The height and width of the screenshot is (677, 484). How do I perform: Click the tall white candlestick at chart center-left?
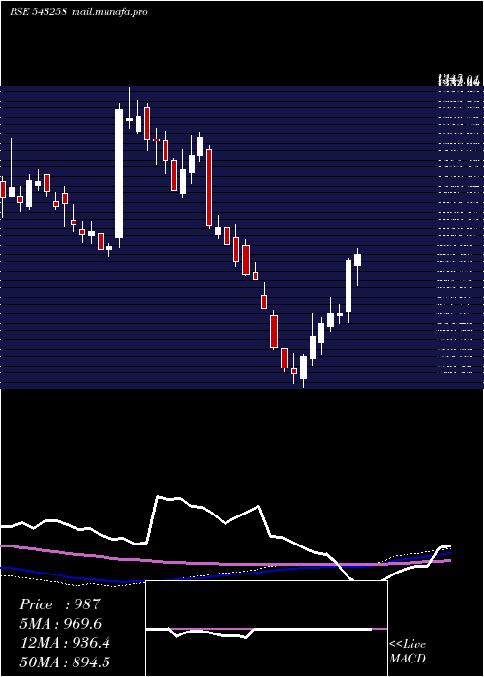pos(119,175)
